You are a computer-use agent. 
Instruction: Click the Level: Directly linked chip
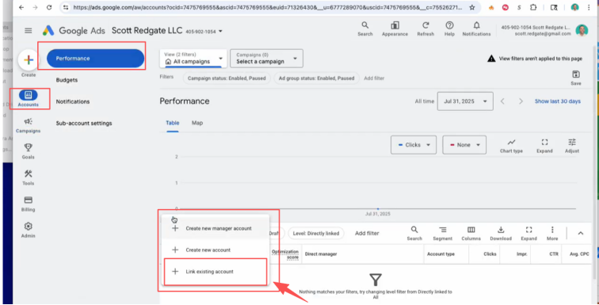pos(316,233)
